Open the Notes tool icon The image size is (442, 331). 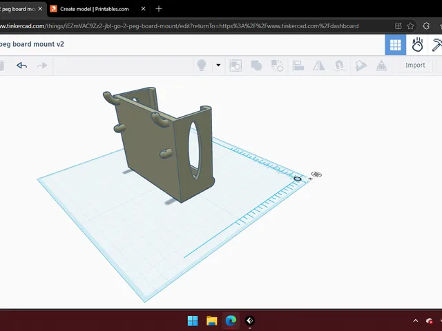coord(361,66)
